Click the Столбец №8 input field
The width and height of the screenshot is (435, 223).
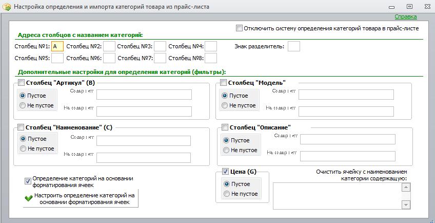pos(211,58)
